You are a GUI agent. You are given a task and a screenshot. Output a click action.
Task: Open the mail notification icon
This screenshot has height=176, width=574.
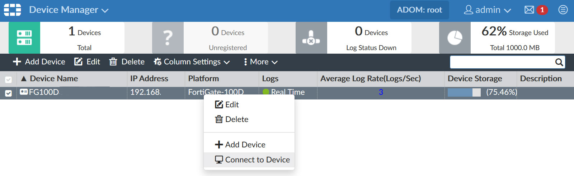[529, 10]
